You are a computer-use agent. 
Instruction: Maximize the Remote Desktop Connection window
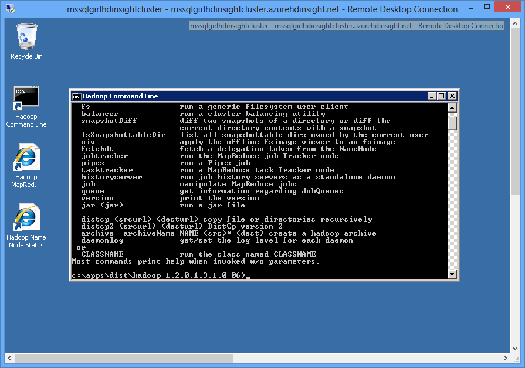click(x=487, y=6)
